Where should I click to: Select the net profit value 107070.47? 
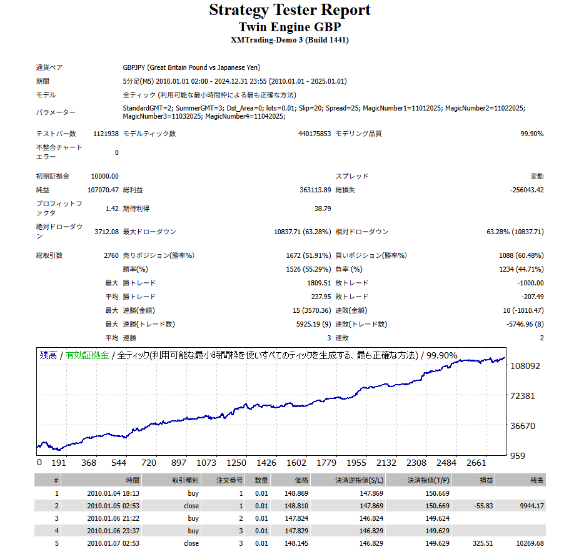103,190
